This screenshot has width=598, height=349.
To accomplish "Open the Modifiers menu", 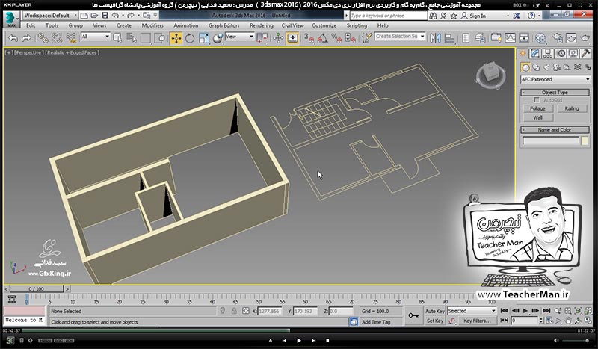I will [152, 25].
